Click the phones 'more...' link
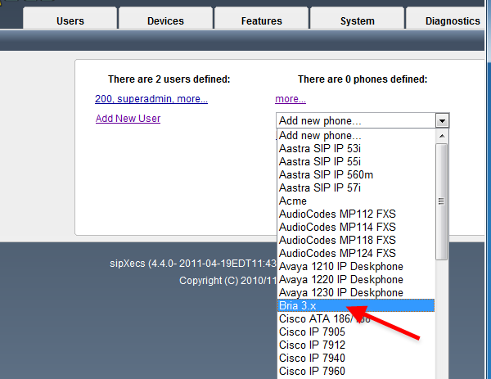 (291, 99)
